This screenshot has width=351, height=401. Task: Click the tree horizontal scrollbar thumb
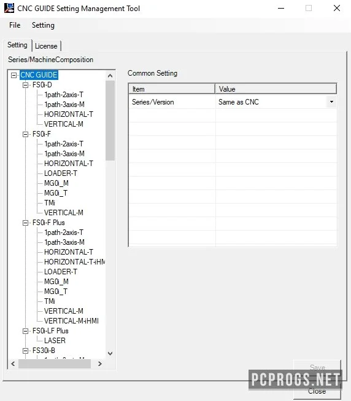click(x=55, y=363)
